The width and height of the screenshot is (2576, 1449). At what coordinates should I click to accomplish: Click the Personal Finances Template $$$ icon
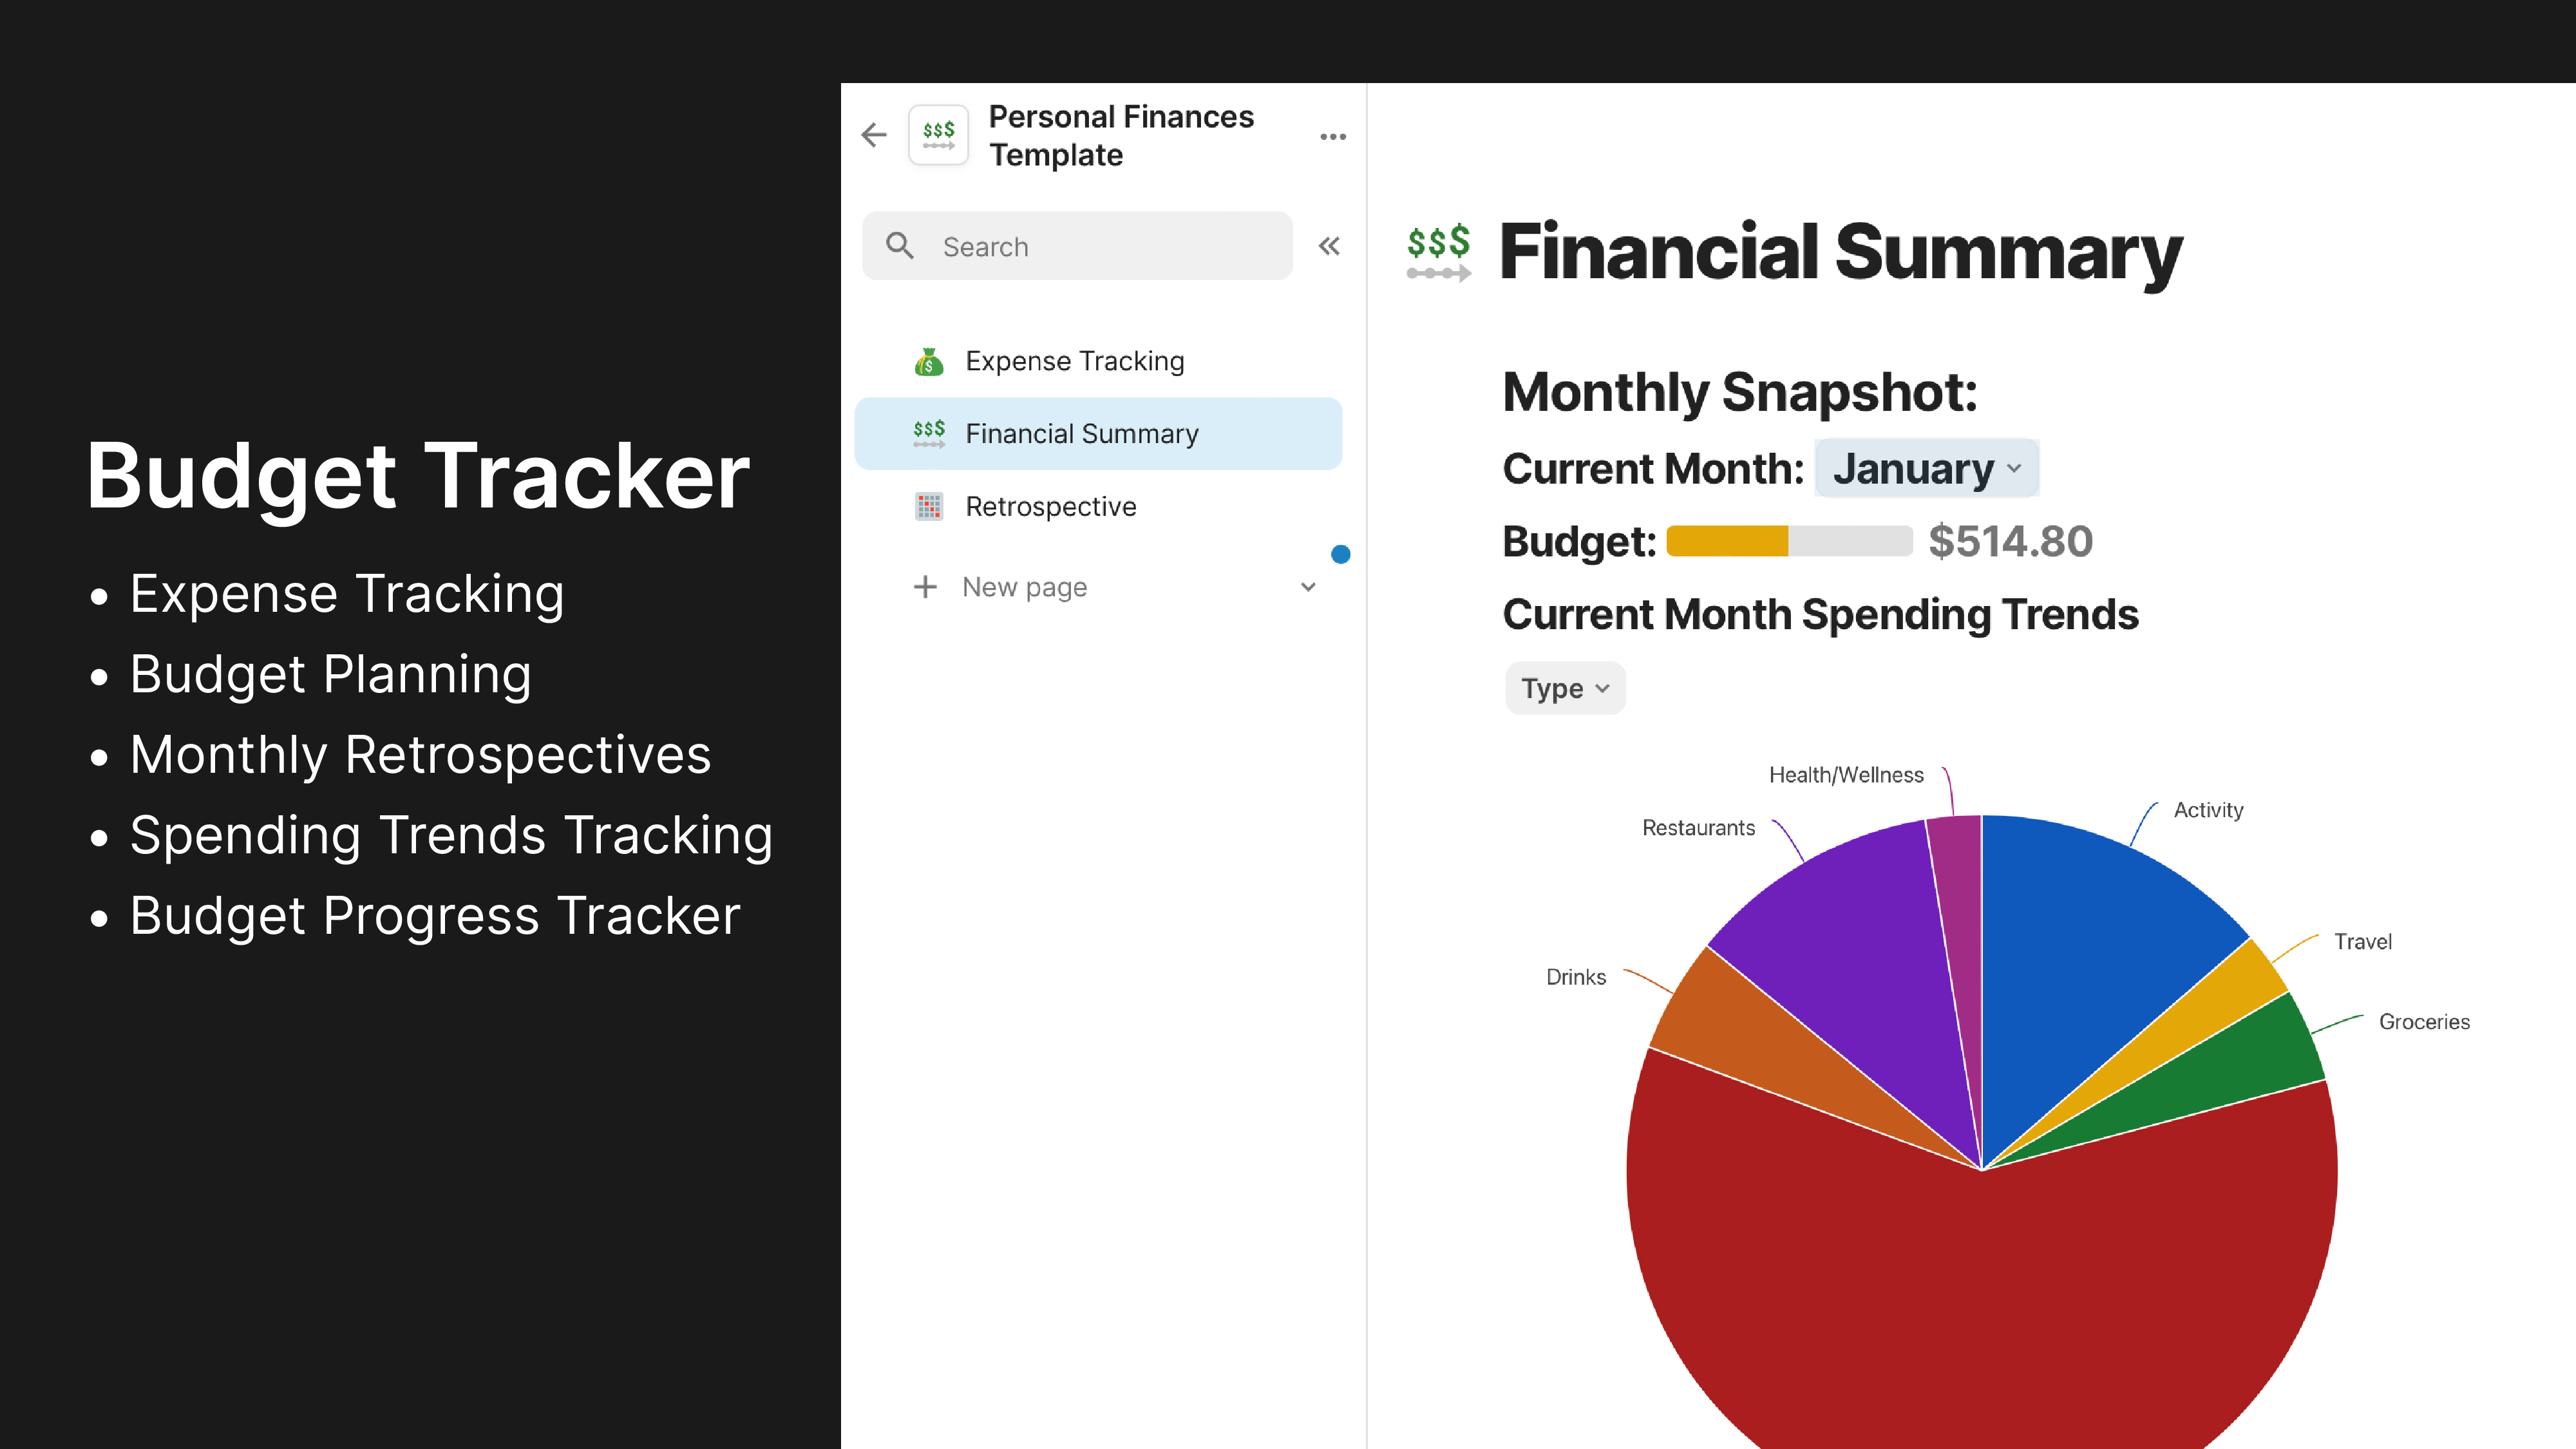point(938,135)
